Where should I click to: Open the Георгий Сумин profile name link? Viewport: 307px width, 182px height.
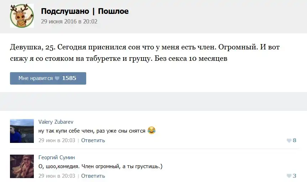(57, 157)
